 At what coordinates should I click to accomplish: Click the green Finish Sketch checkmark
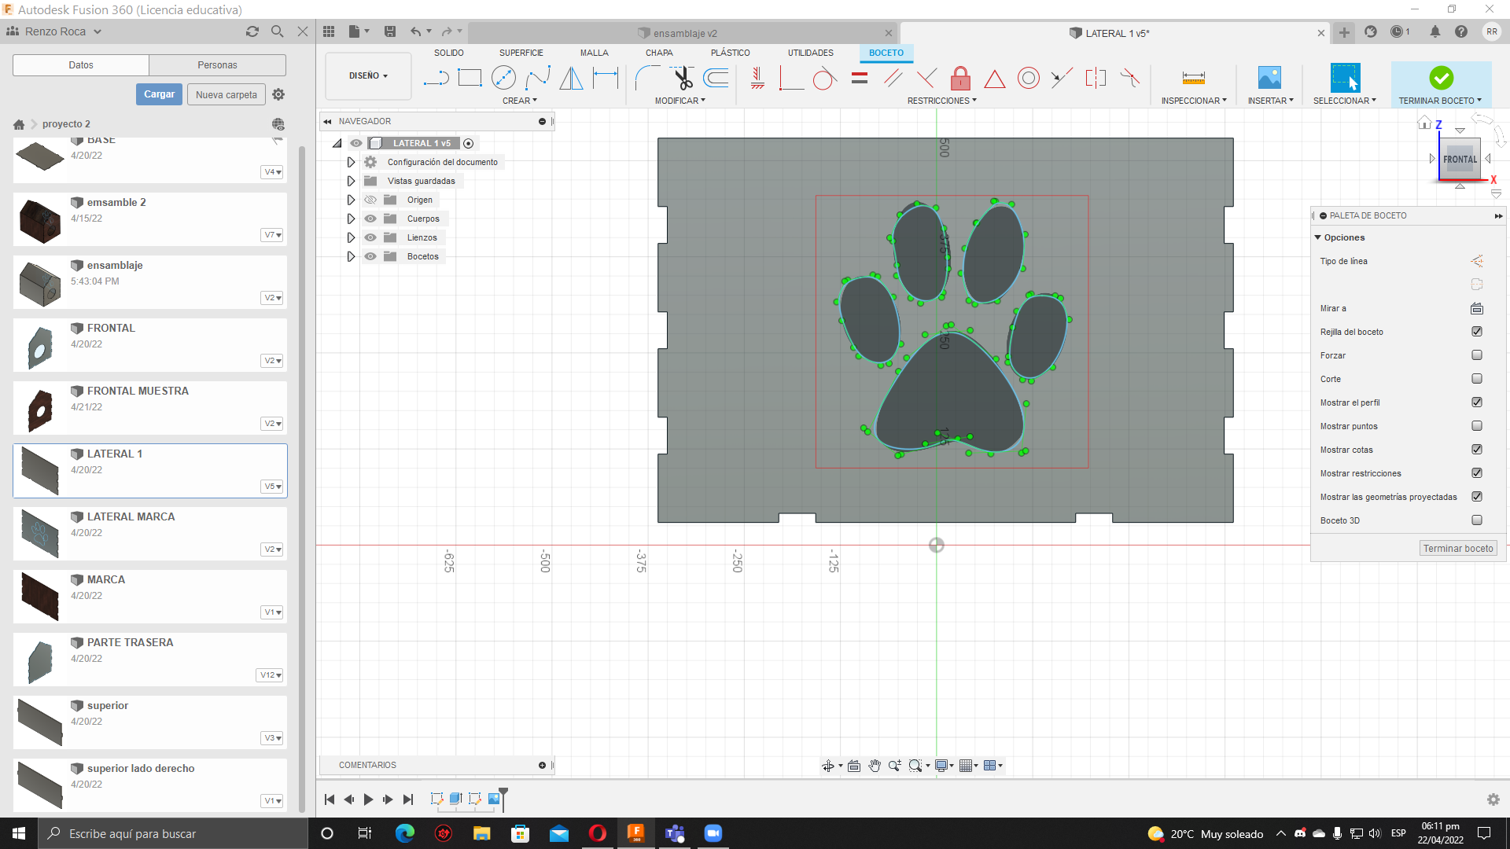(1441, 78)
